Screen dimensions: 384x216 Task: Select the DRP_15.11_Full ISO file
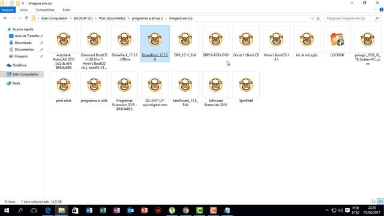coord(185,42)
